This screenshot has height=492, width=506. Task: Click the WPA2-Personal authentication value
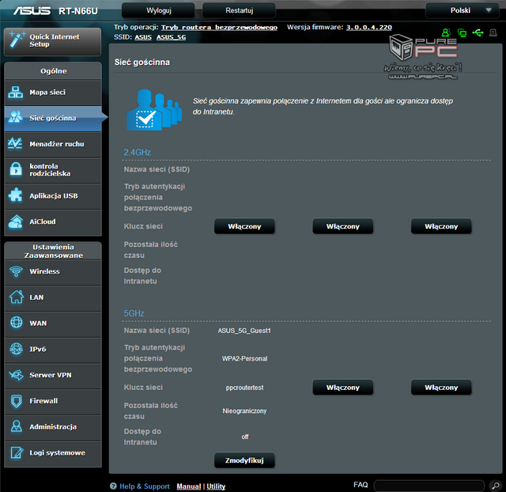244,358
